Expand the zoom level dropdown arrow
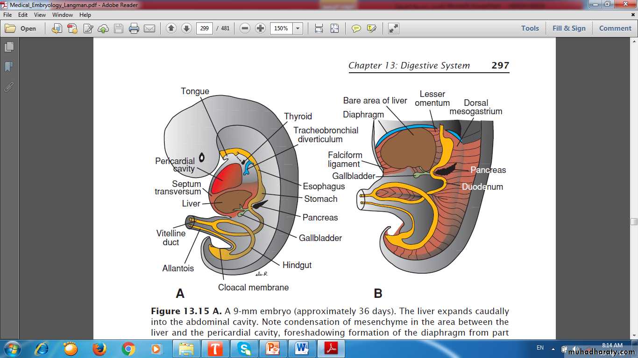638x358 pixels. 298,28
